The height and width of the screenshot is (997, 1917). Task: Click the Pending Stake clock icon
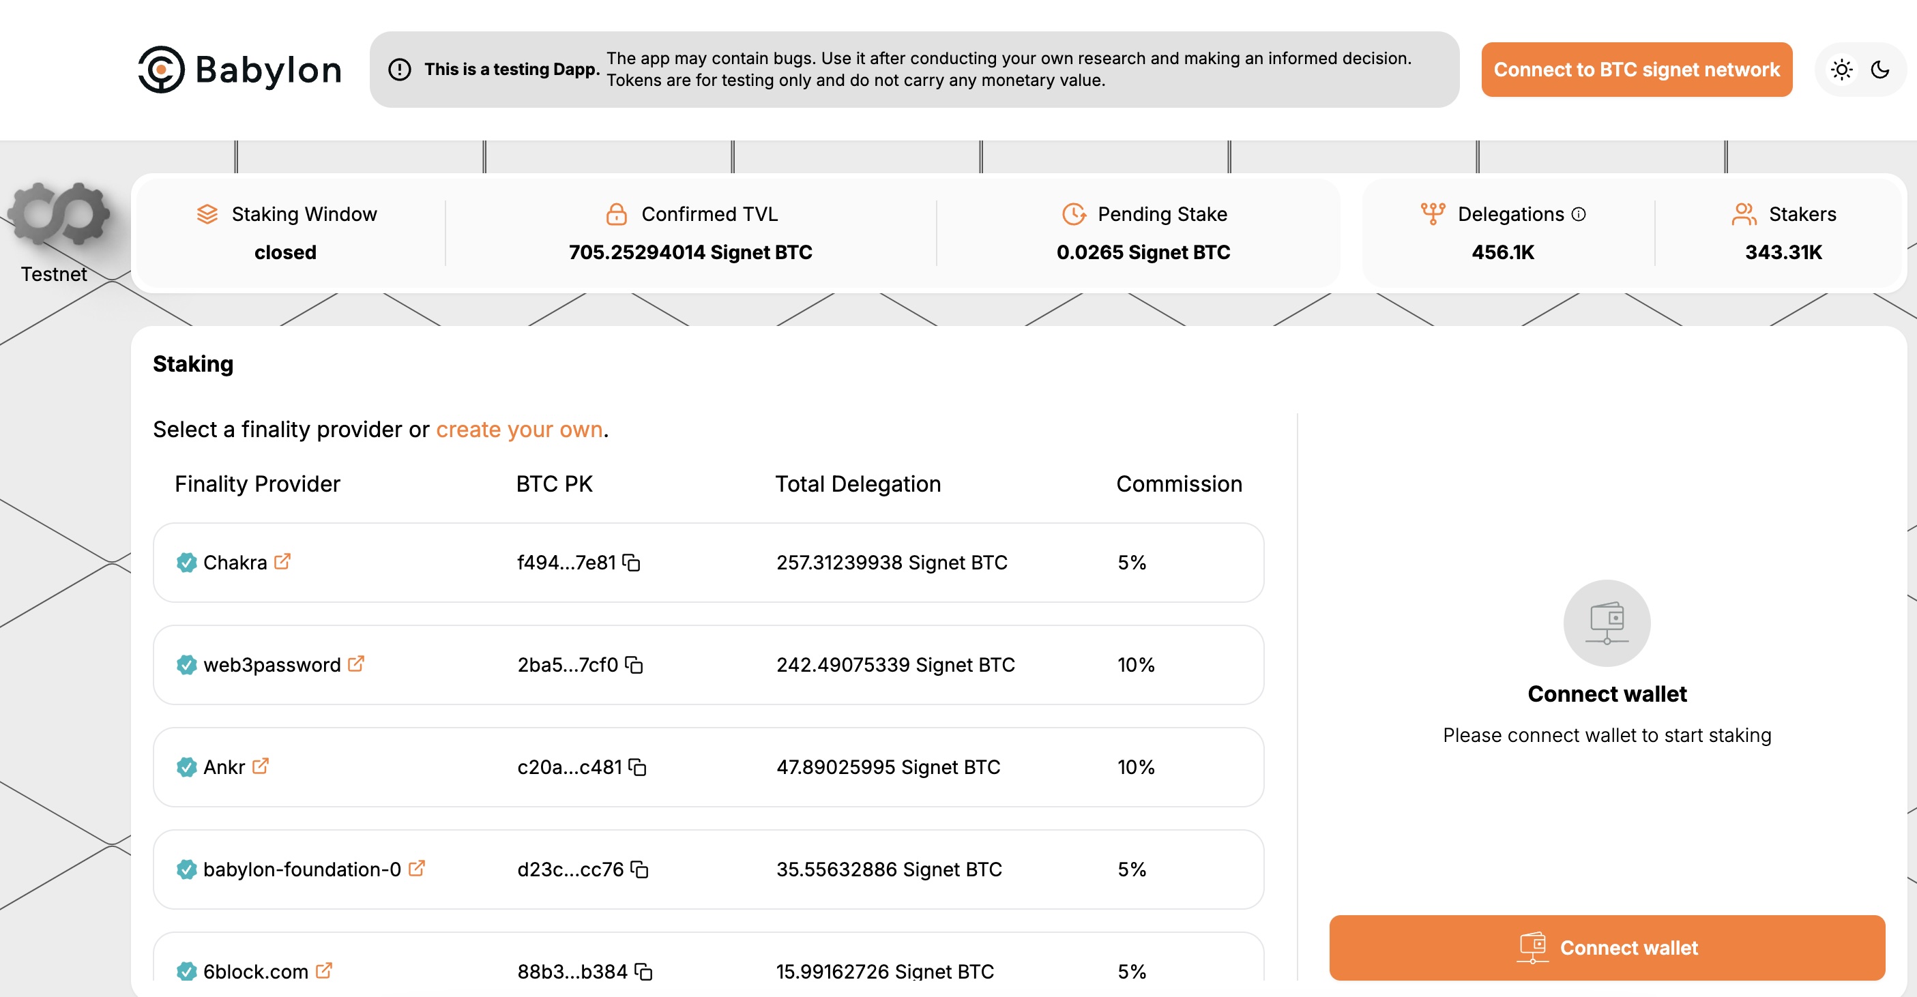pos(1073,214)
